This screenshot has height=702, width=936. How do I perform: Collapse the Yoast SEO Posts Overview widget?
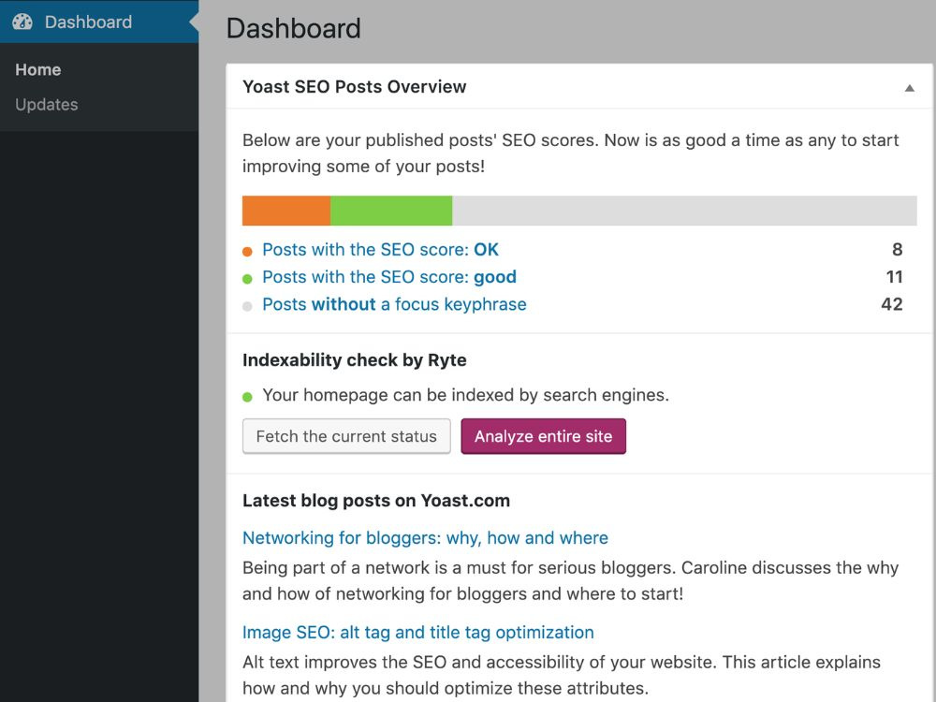pyautogui.click(x=909, y=88)
